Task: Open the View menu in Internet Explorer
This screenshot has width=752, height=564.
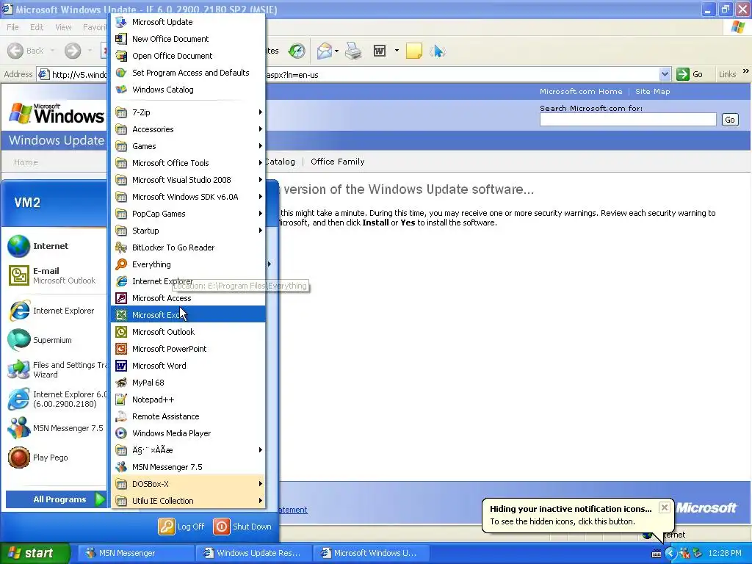Action: click(63, 27)
